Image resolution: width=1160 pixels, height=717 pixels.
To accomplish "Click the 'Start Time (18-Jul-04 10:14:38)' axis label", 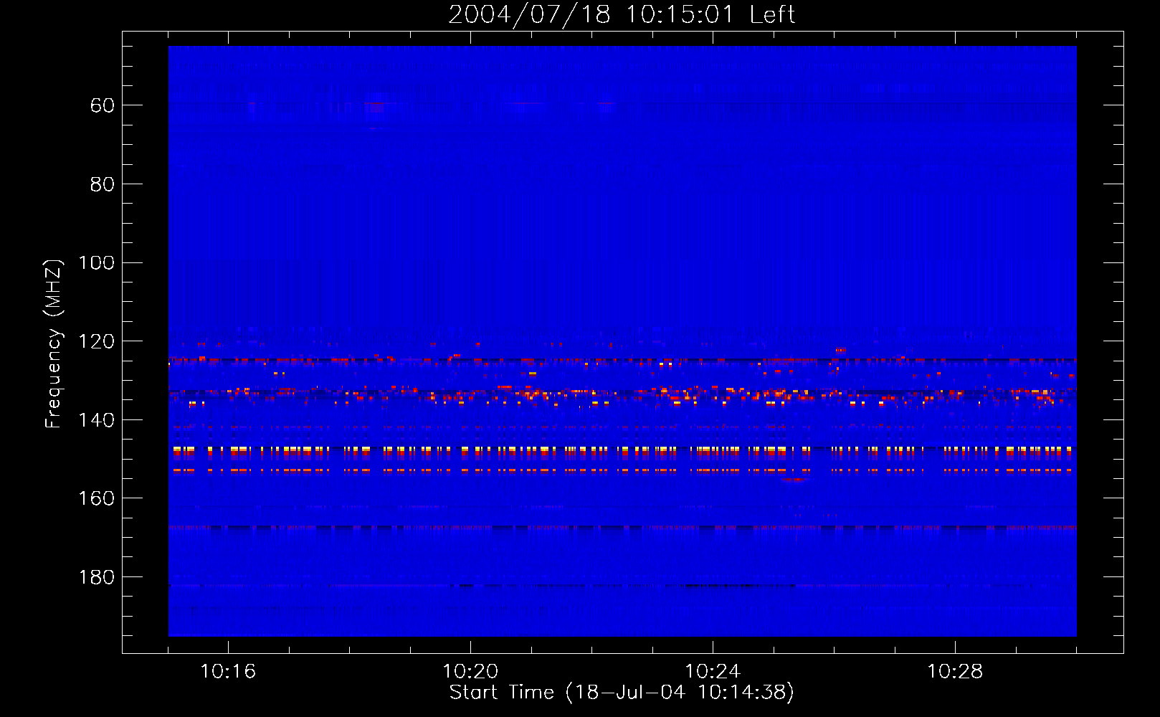I will pyautogui.click(x=622, y=693).
